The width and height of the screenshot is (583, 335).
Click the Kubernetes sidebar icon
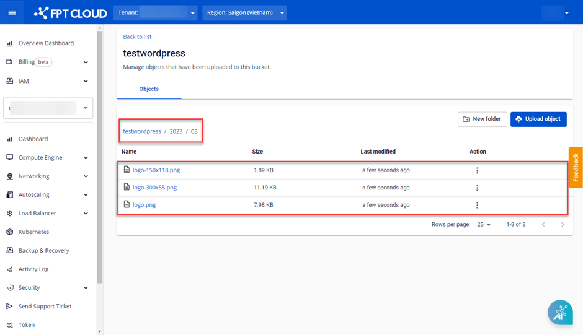pos(10,232)
